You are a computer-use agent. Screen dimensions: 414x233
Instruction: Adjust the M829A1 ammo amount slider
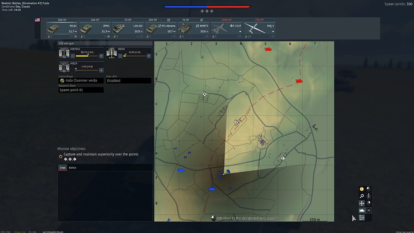(87, 56)
